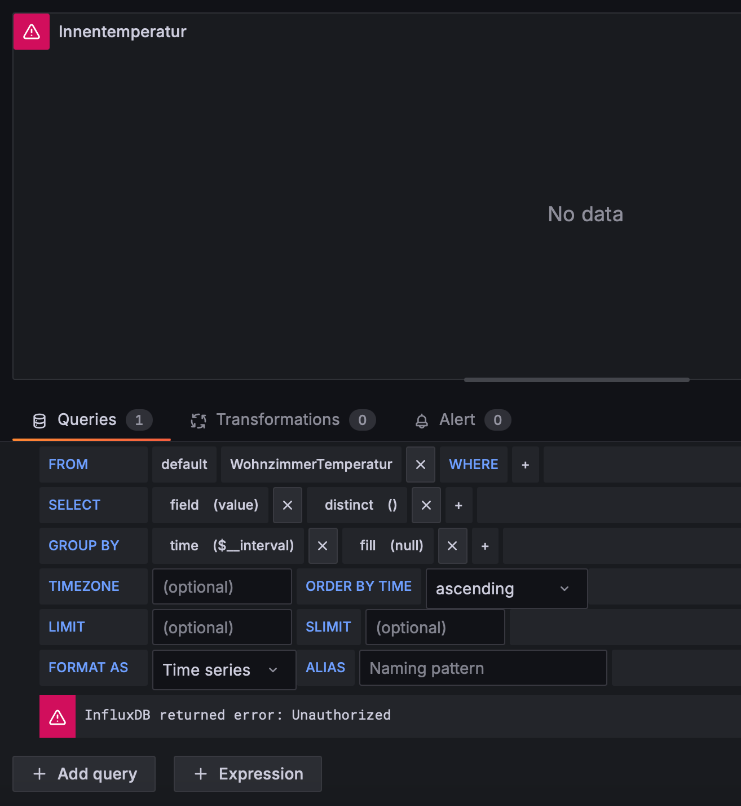Screen dimensions: 741x806
Task: Remove fill (null) from GROUP BY
Action: 453,546
